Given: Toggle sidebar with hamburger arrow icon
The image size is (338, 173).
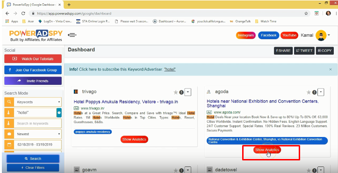Looking at the screenshot, I should coord(72,35).
